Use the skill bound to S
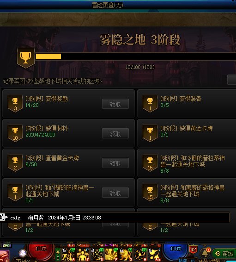The height and width of the screenshot is (262, 236). click(83, 255)
